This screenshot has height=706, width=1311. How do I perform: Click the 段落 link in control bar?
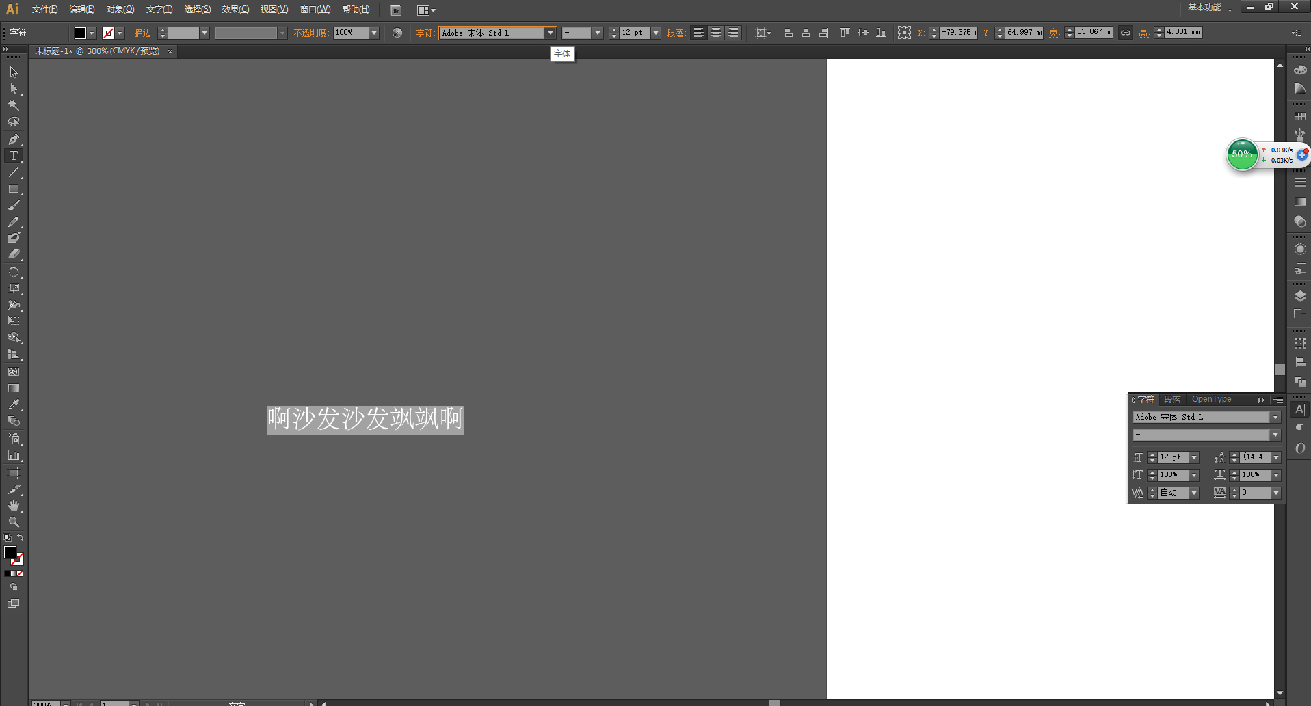tap(676, 33)
